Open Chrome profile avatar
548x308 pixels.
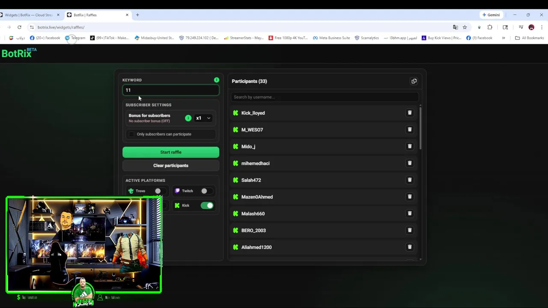click(x=531, y=27)
